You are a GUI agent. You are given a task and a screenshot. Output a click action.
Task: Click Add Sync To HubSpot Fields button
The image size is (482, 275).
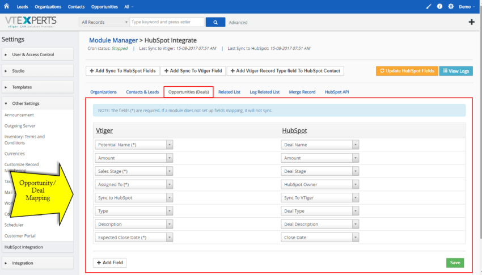pyautogui.click(x=122, y=71)
